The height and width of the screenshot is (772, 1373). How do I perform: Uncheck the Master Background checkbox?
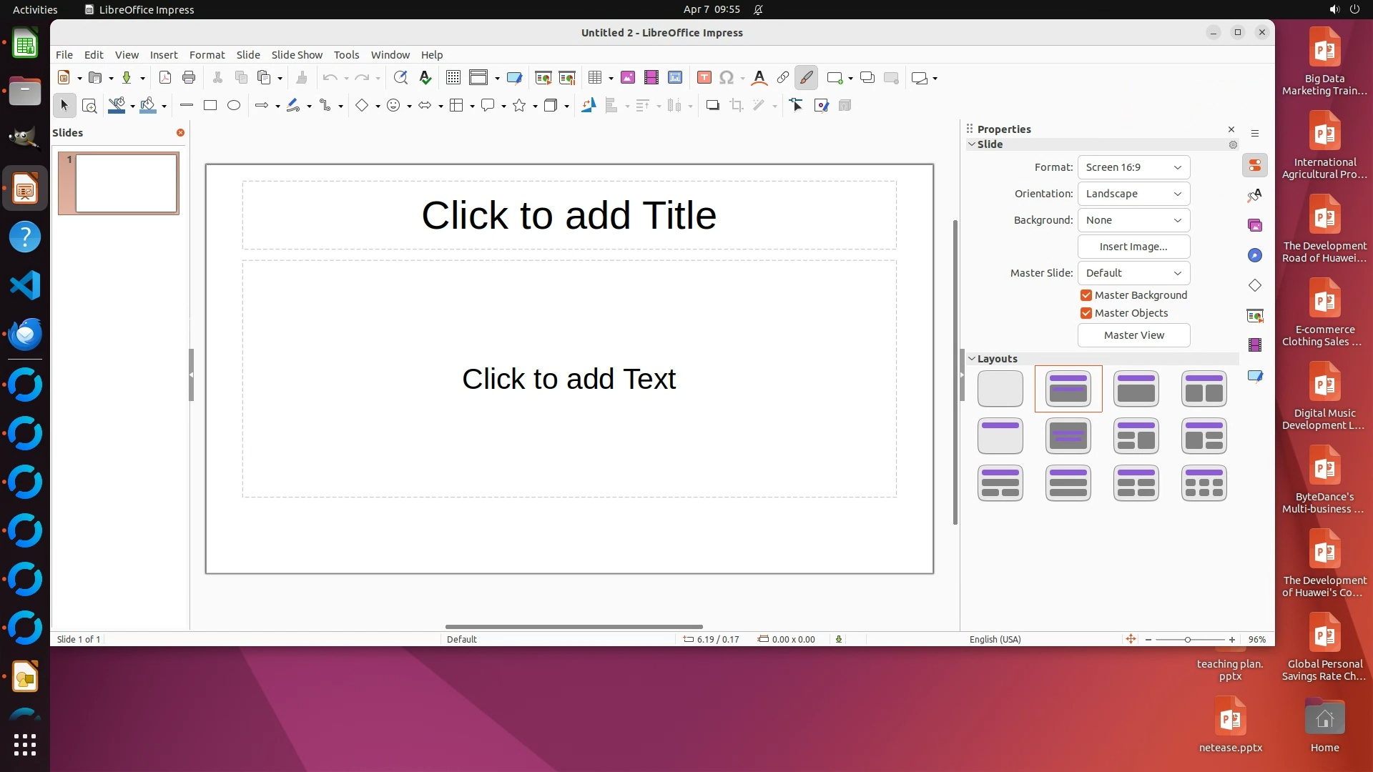click(x=1086, y=295)
